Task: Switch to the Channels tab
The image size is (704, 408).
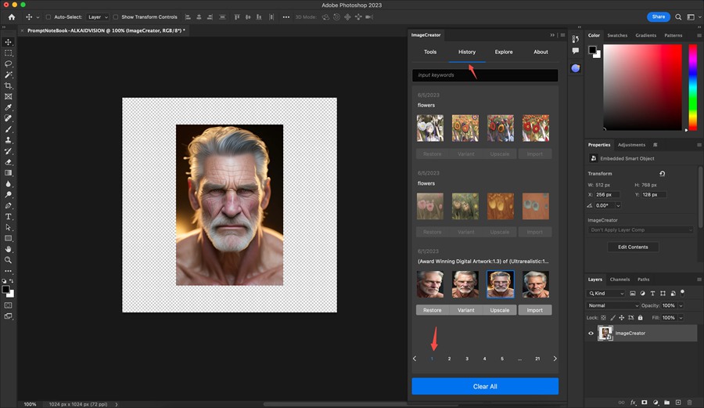Action: [620, 280]
